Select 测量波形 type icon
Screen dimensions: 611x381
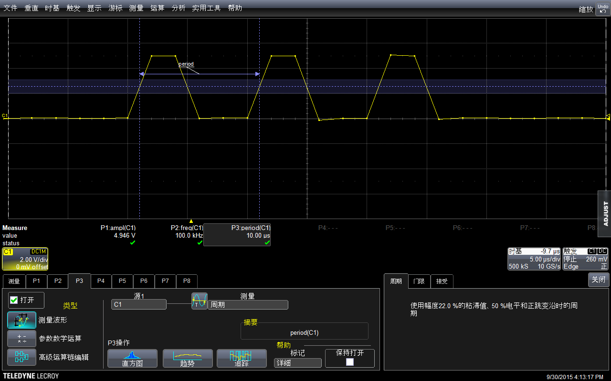pos(21,320)
